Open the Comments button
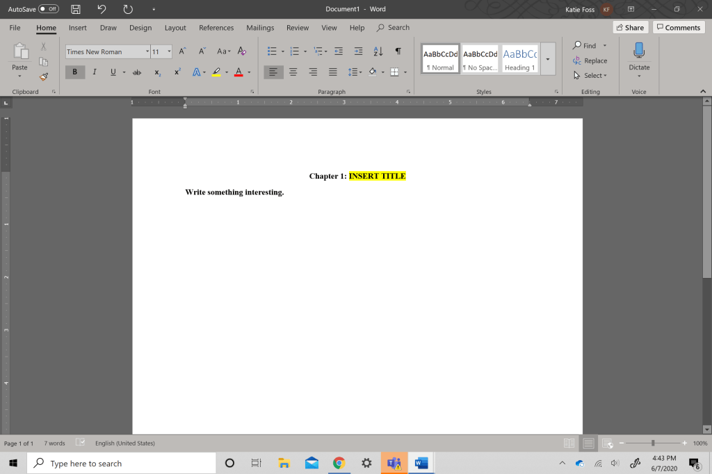 pyautogui.click(x=678, y=28)
